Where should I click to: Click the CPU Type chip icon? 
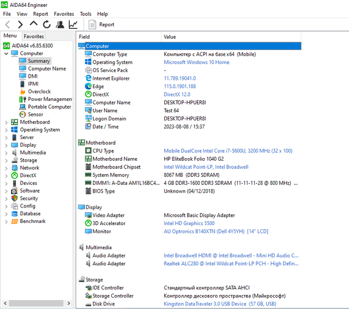click(88, 150)
